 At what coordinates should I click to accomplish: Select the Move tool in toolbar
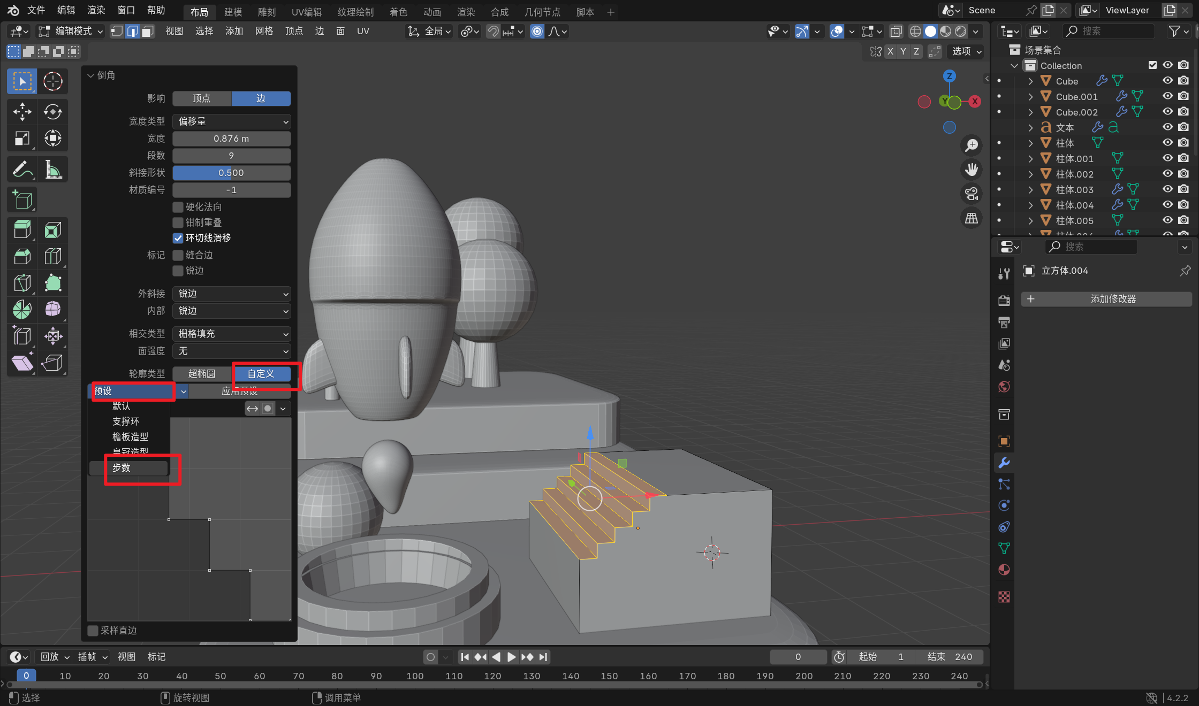coord(22,112)
